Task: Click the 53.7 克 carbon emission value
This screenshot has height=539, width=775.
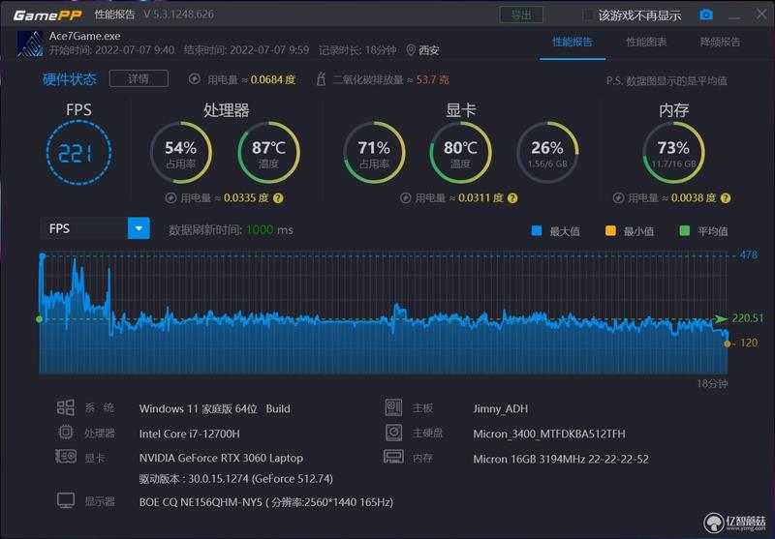Action: (x=432, y=79)
